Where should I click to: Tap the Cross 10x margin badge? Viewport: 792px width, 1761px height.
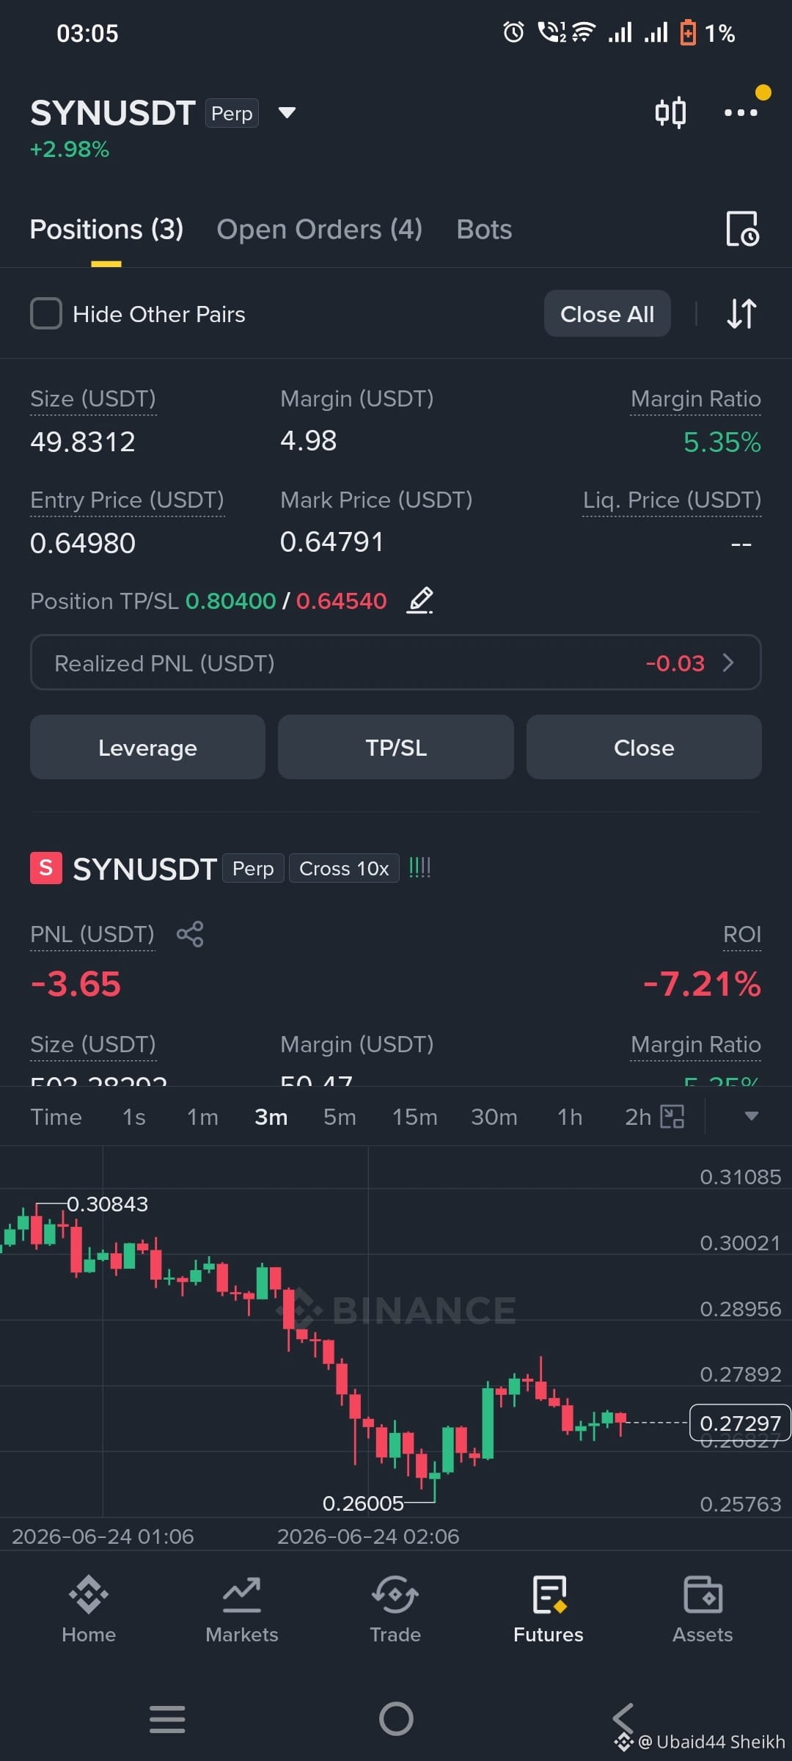344,869
